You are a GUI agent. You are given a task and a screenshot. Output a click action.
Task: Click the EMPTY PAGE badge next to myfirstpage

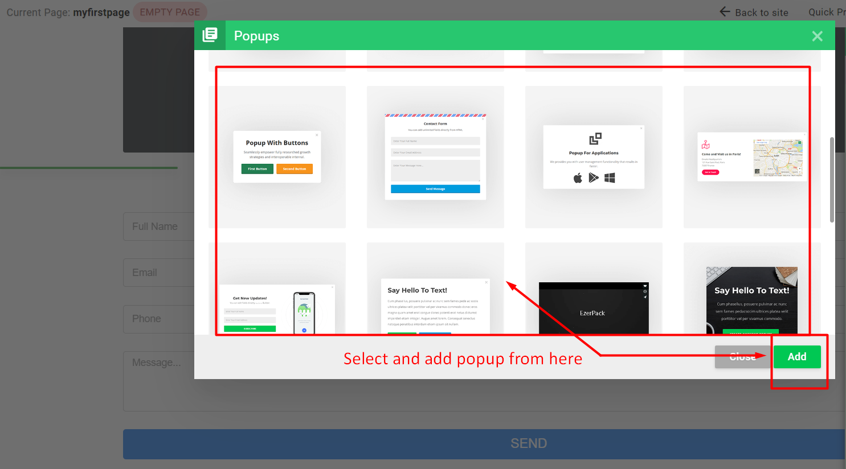[x=170, y=11]
